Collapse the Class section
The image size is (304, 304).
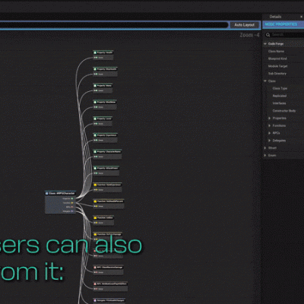pyautogui.click(x=265, y=81)
